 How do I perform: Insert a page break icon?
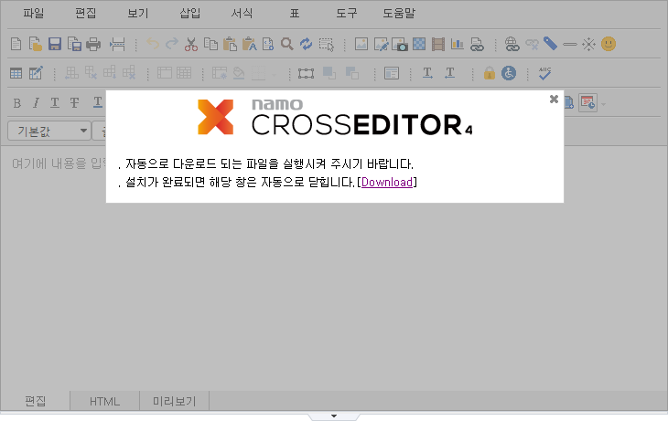[x=117, y=44]
